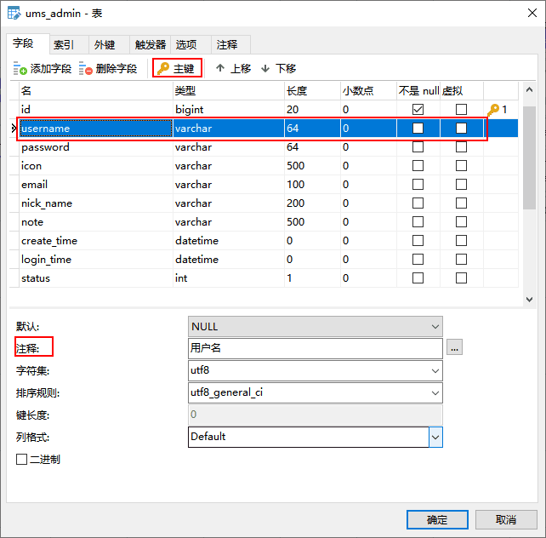Move field down with 下移 arrow
546x538 pixels.
coord(265,68)
